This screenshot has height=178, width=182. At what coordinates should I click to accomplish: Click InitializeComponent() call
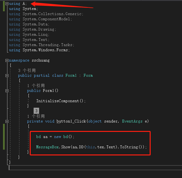click(61, 101)
